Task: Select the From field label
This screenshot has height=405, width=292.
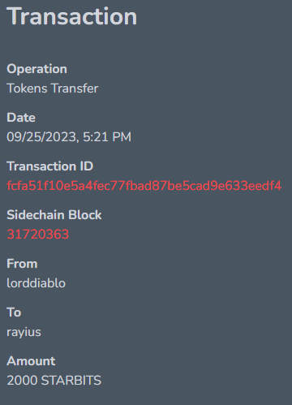Action: point(22,264)
